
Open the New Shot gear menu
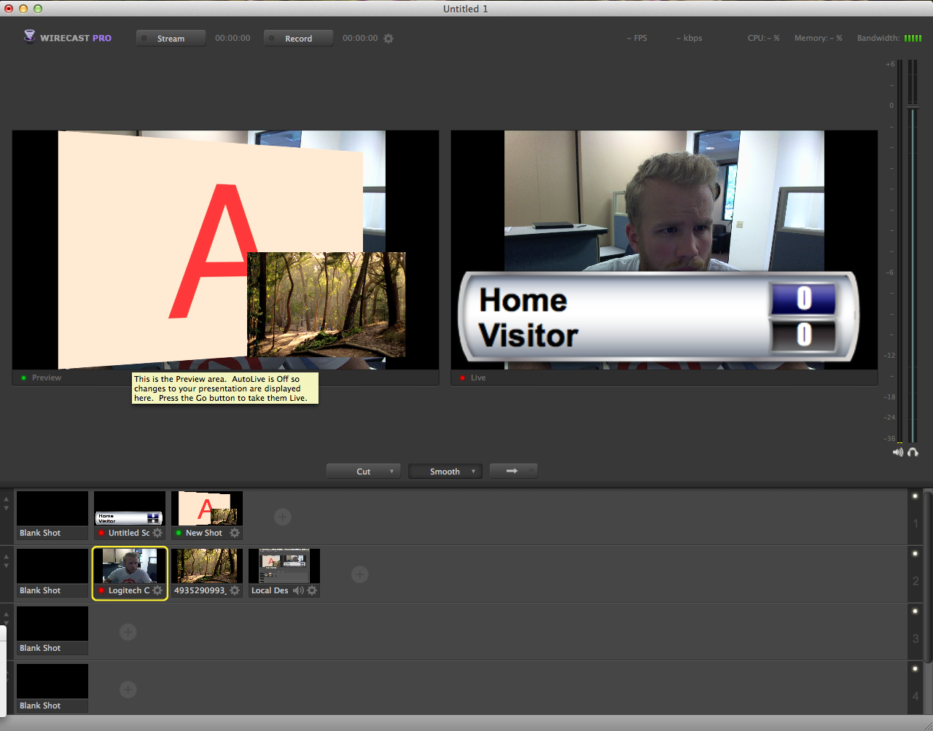(235, 533)
